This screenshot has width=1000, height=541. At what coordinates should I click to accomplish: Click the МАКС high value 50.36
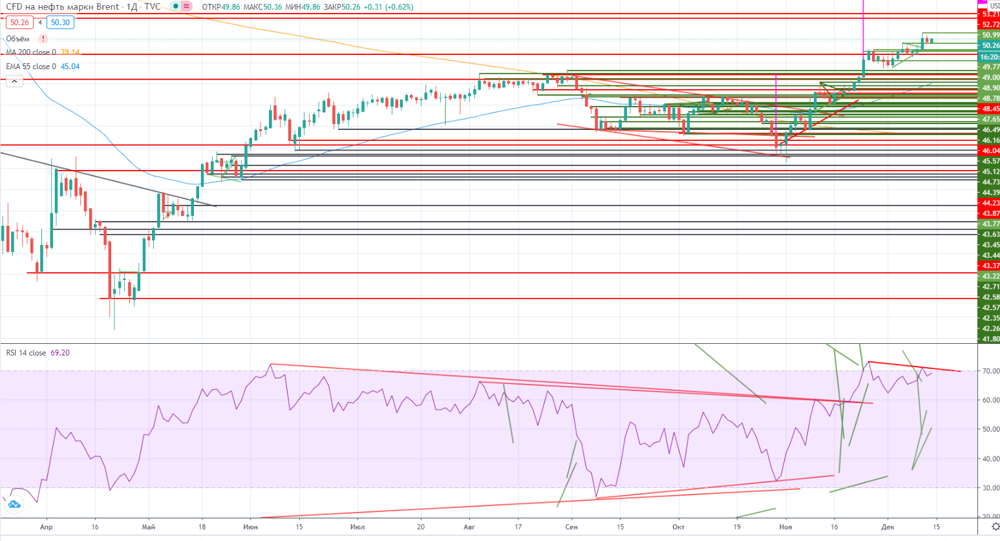coord(272,7)
